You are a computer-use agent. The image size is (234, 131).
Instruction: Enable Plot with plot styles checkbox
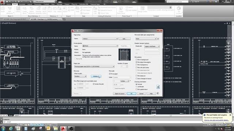coord(136,68)
